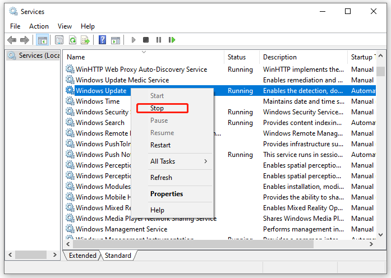
Task: Click 'This service runs in sessio...' description
Action: point(303,155)
